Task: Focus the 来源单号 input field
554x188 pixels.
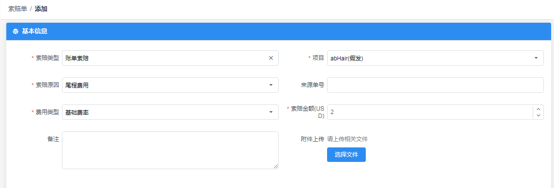Action: click(x=435, y=85)
